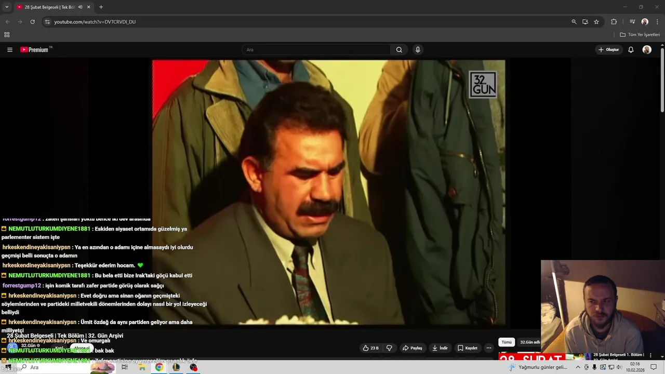
Task: Save the video via Kaydet
Action: point(468,348)
